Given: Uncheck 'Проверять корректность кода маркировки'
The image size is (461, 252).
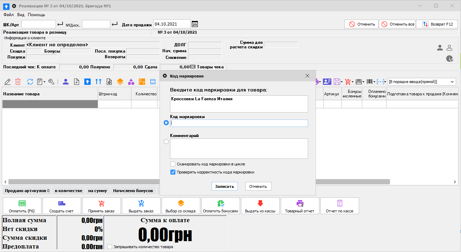Looking at the screenshot, I should coord(173,172).
